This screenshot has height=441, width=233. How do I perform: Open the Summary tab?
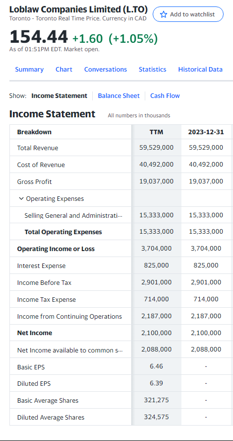29,70
